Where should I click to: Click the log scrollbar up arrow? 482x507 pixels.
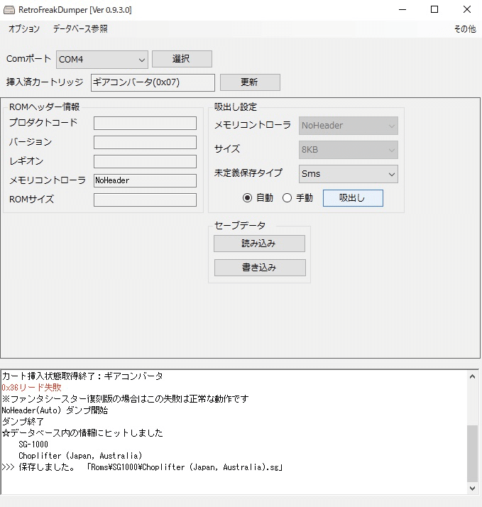(472, 376)
